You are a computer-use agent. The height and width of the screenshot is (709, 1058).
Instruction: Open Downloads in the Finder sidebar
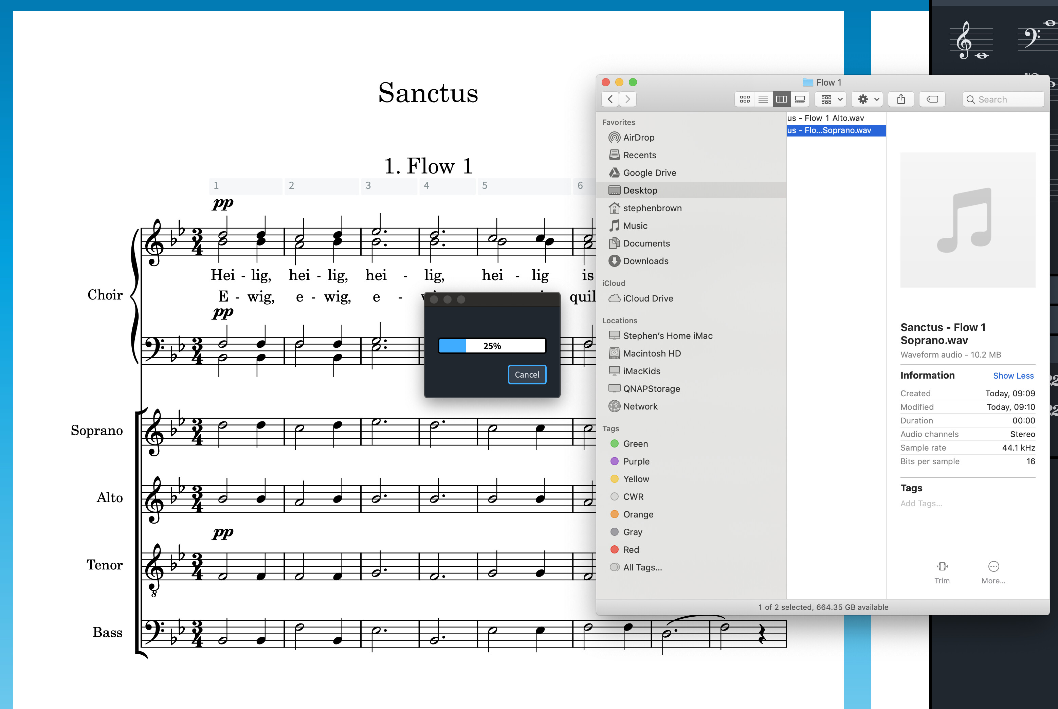(x=645, y=261)
